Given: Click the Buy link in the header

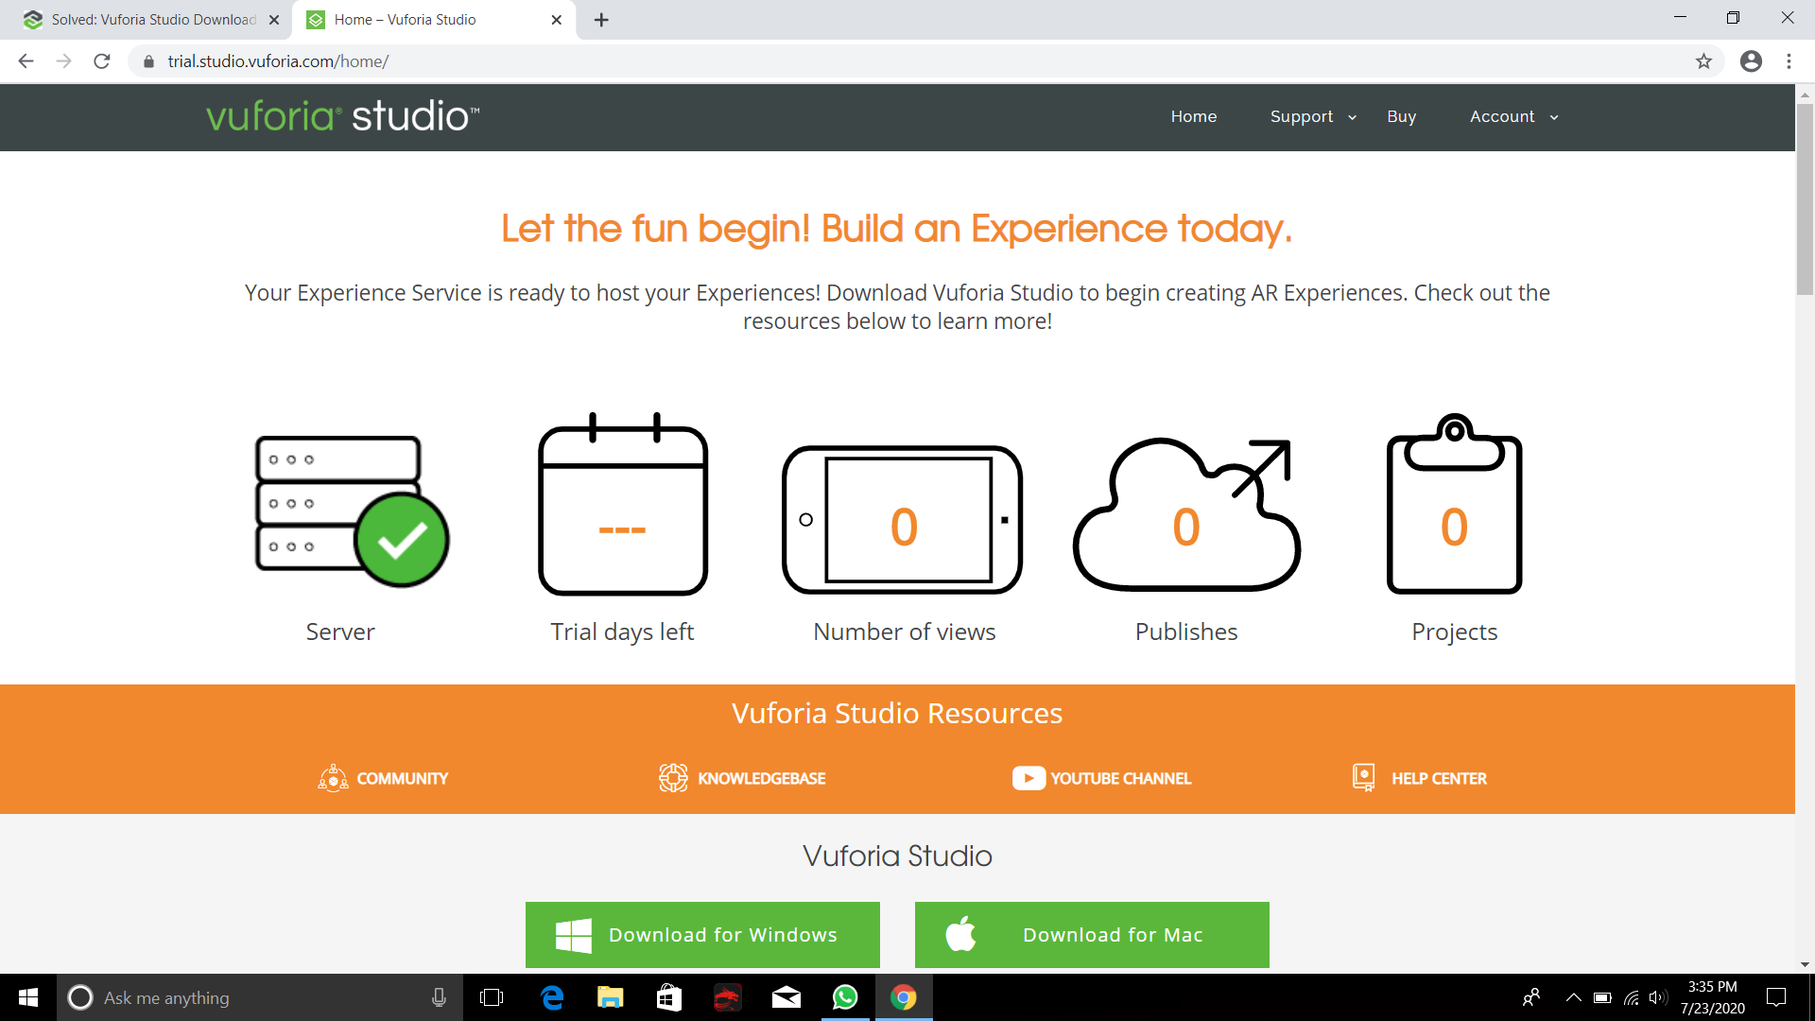Looking at the screenshot, I should coord(1401,116).
